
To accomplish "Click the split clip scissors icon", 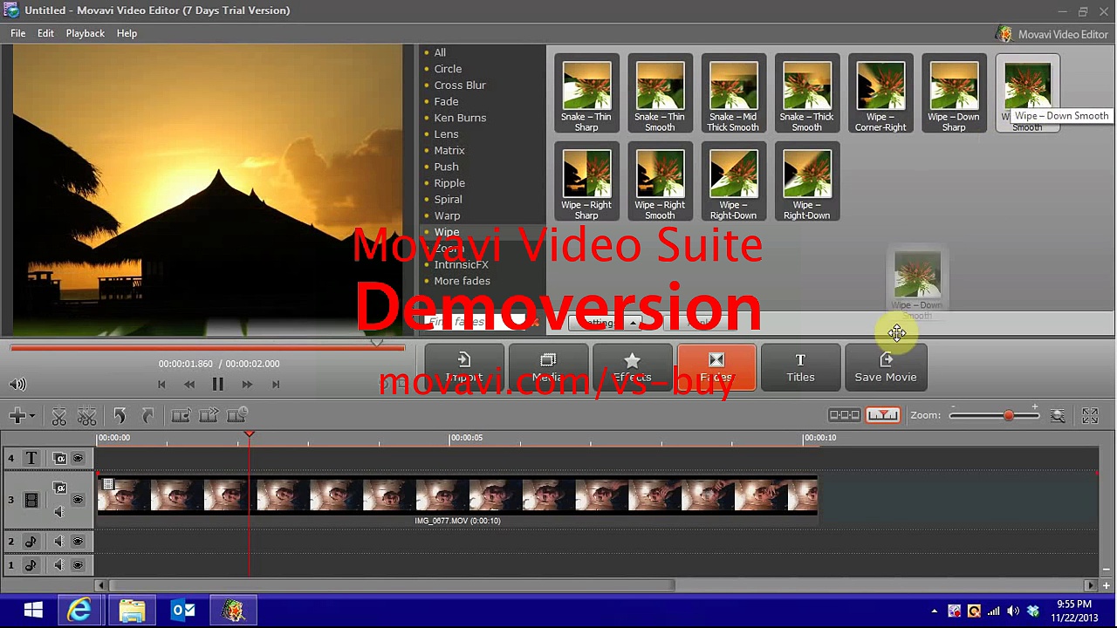I will tap(58, 416).
